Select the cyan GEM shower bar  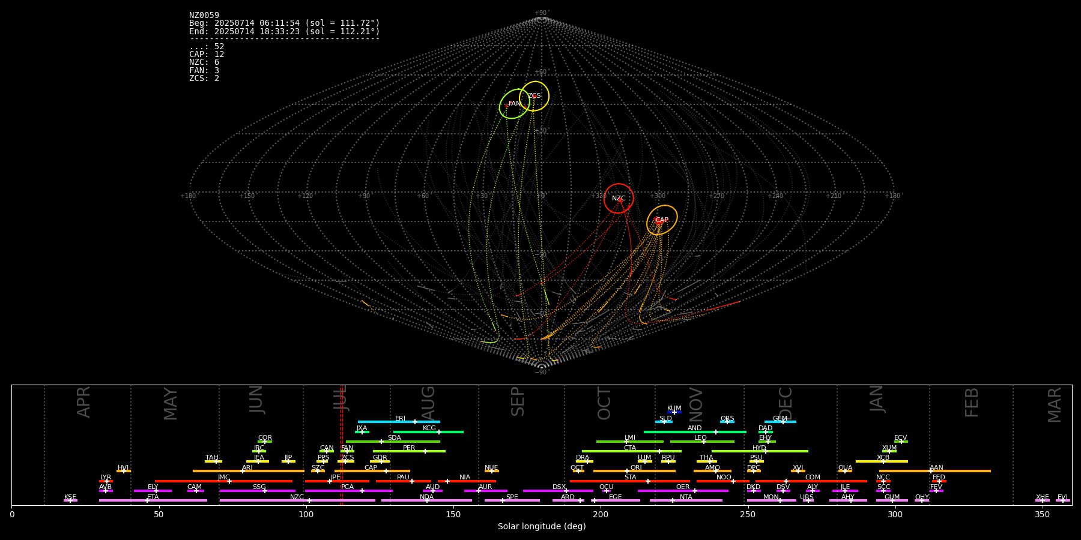780,422
